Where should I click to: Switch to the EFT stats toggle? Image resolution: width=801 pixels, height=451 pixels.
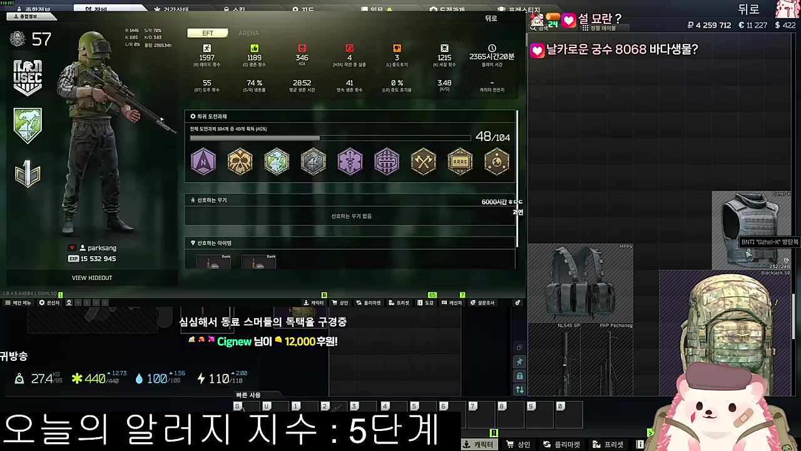coord(207,33)
